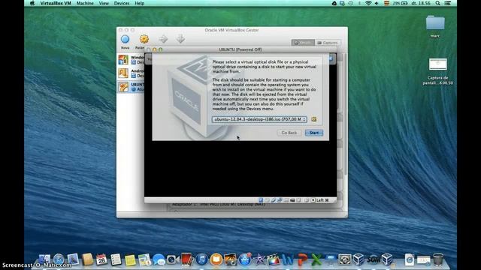Open the Help menu
This screenshot has height=270, width=481.
[x=139, y=3]
